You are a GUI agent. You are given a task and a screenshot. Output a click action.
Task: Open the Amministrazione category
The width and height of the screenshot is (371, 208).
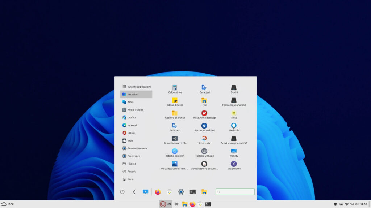136,148
